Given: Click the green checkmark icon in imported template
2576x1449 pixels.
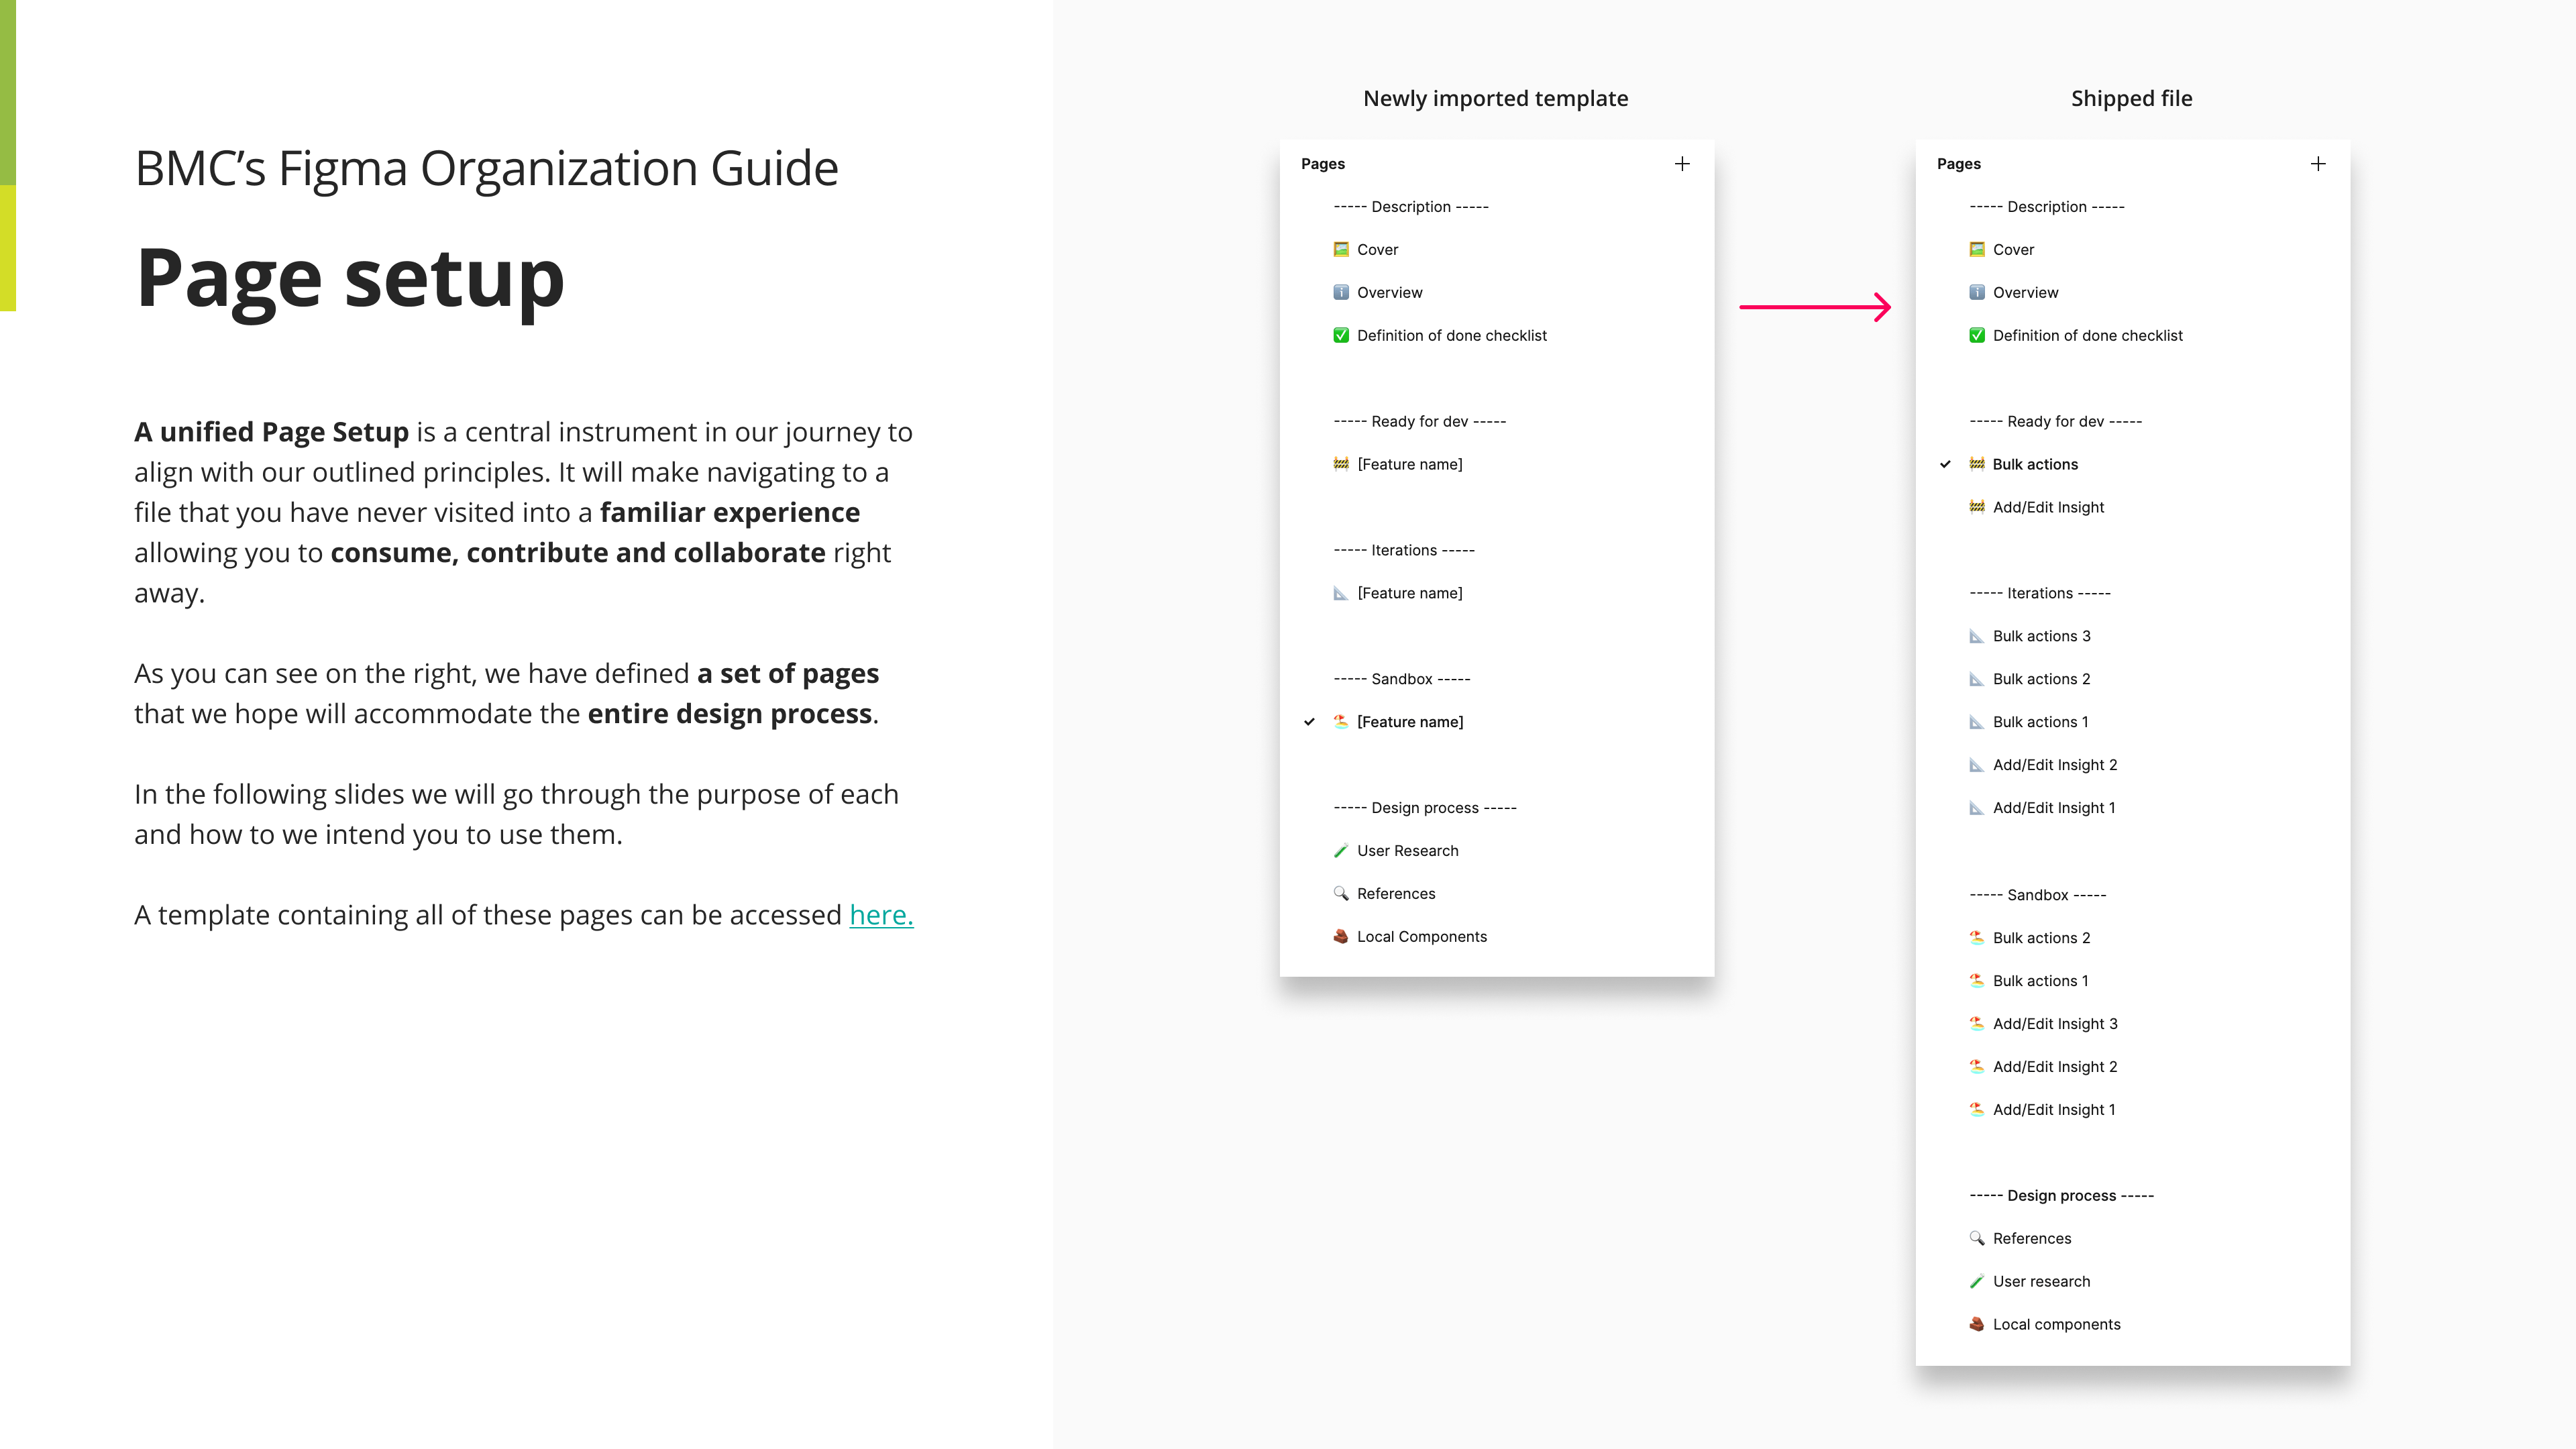Looking at the screenshot, I should click(x=1341, y=336).
